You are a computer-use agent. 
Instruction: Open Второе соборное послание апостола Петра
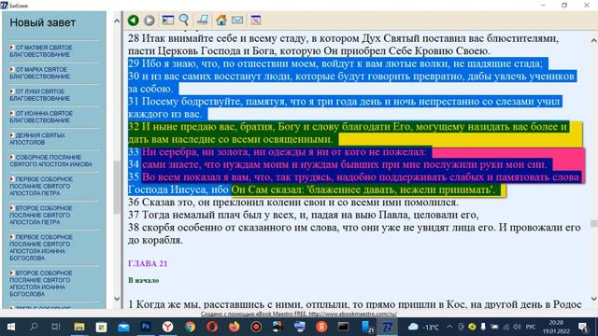(41, 215)
